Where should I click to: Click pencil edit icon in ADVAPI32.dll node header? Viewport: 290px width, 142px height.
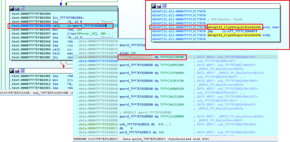pyautogui.click(x=159, y=6)
